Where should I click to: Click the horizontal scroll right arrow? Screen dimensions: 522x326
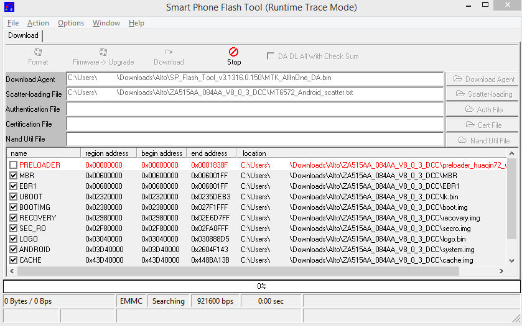tap(501, 271)
